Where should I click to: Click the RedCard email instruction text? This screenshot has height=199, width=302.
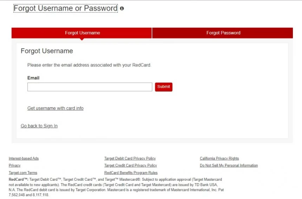89,65
